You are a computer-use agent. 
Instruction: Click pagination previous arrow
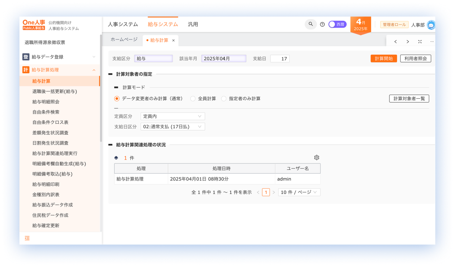(258, 192)
